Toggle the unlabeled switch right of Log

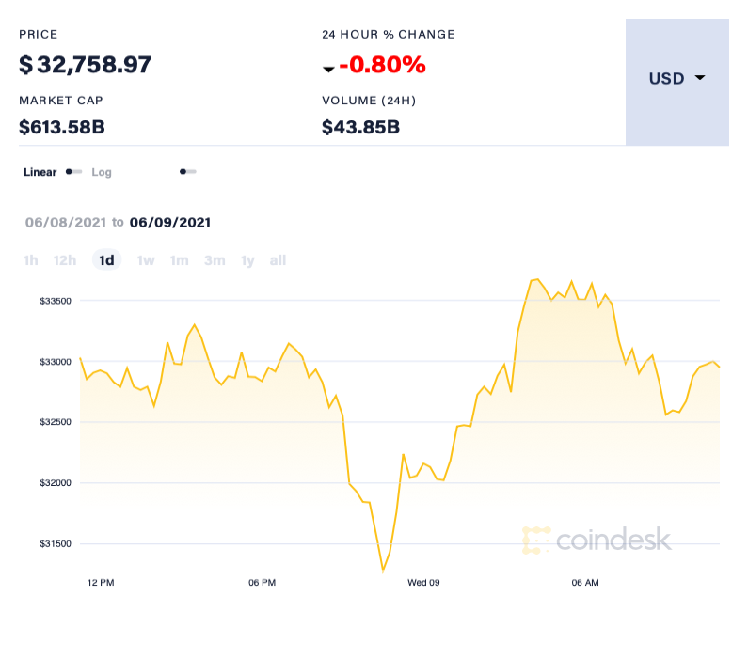(187, 172)
